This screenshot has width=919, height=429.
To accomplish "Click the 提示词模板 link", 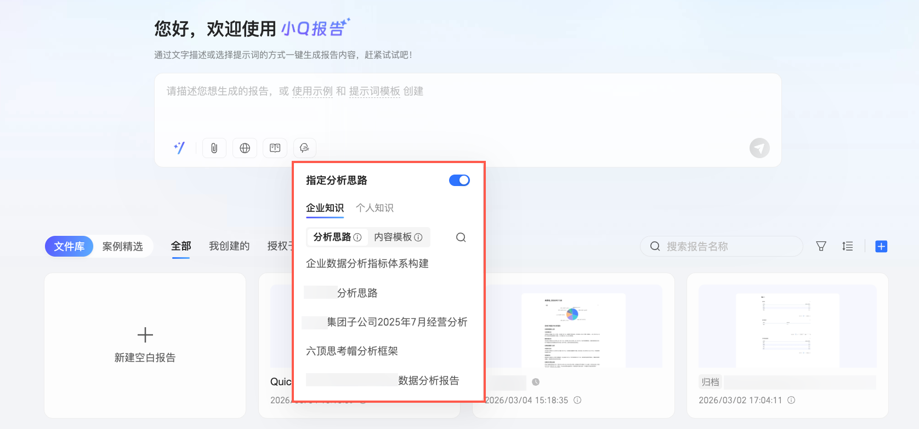I will tap(375, 91).
